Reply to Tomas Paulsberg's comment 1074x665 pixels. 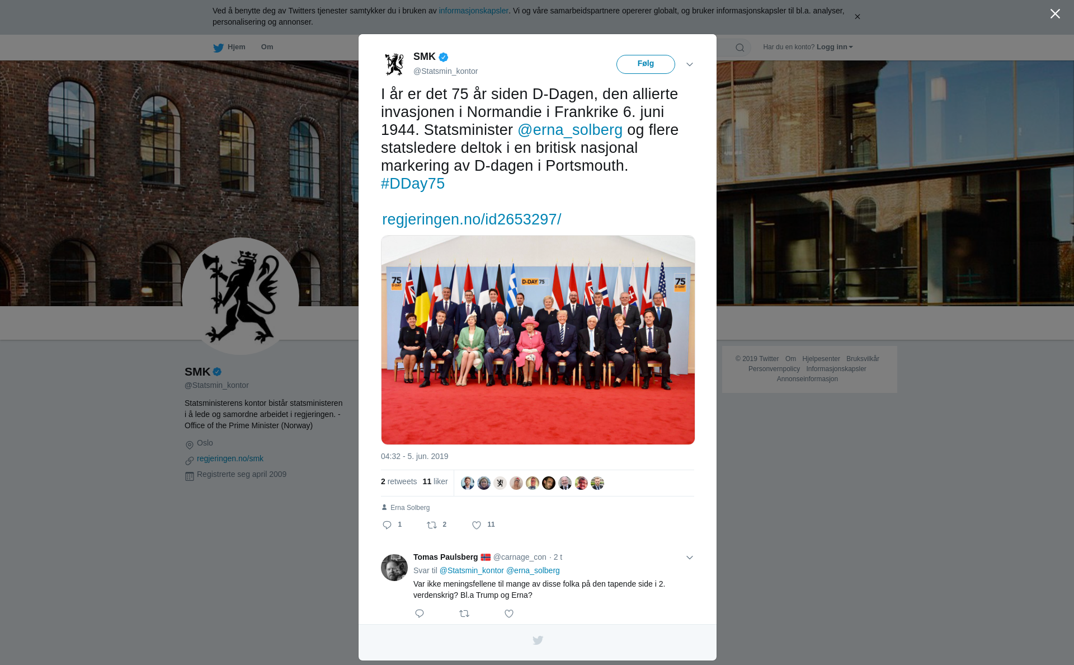[420, 614]
